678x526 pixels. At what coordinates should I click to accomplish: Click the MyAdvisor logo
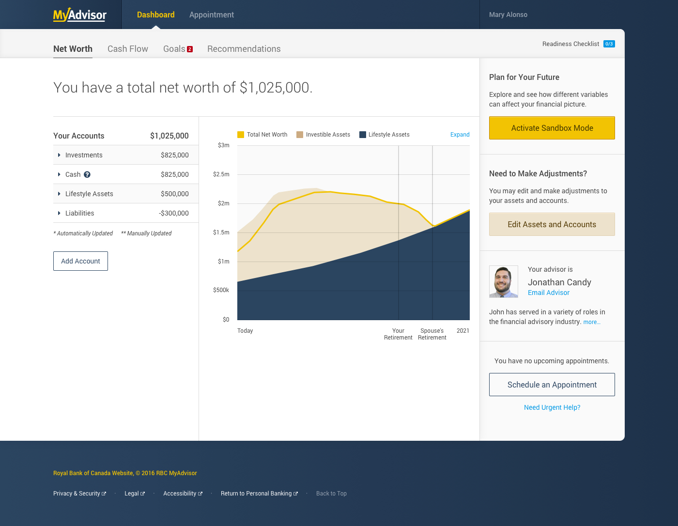[80, 15]
